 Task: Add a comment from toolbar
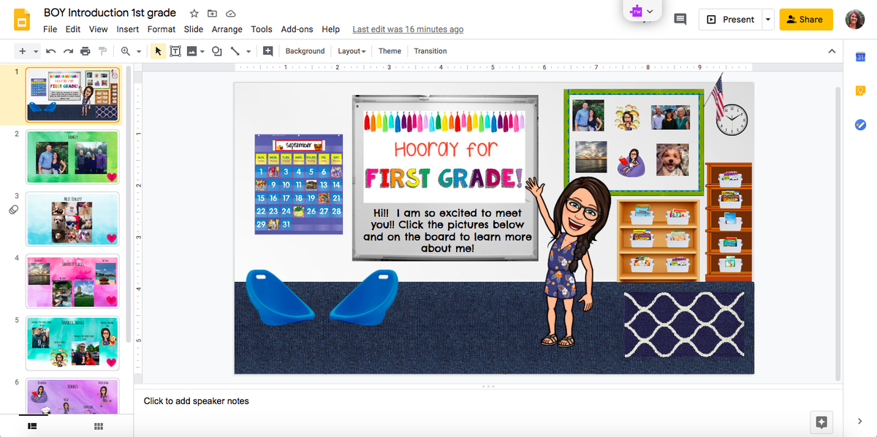[x=267, y=51]
